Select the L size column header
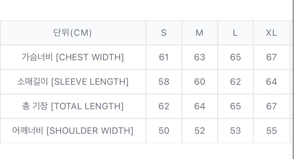 tap(235, 33)
